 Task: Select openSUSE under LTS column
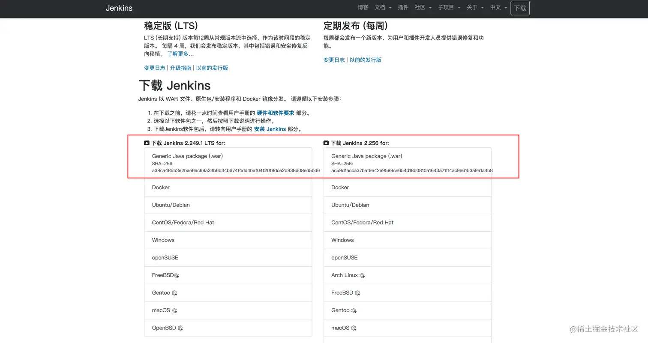(x=228, y=258)
